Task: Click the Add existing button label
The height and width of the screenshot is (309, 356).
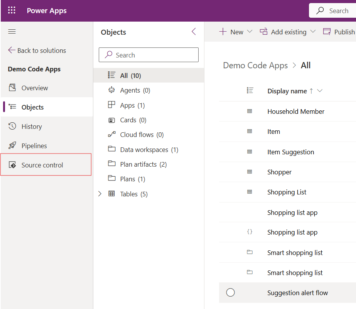Action: point(289,32)
